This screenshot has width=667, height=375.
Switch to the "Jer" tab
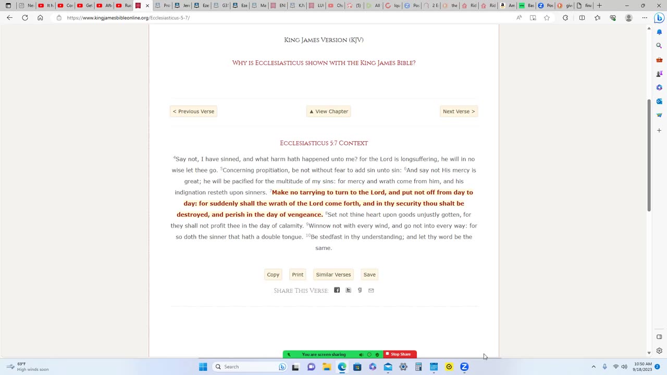[x=182, y=6]
